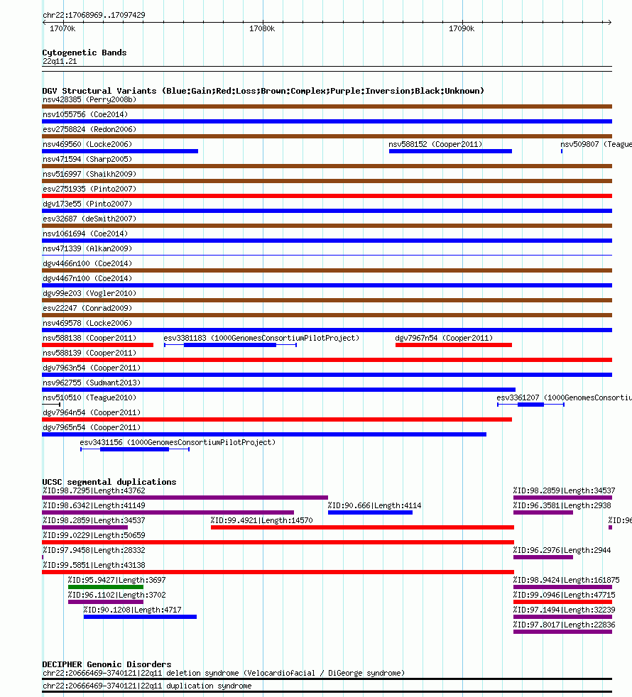Select the esv2751935 (Pinto2007) red loss bar
Image resolution: width=632 pixels, height=697 pixels.
click(x=327, y=196)
